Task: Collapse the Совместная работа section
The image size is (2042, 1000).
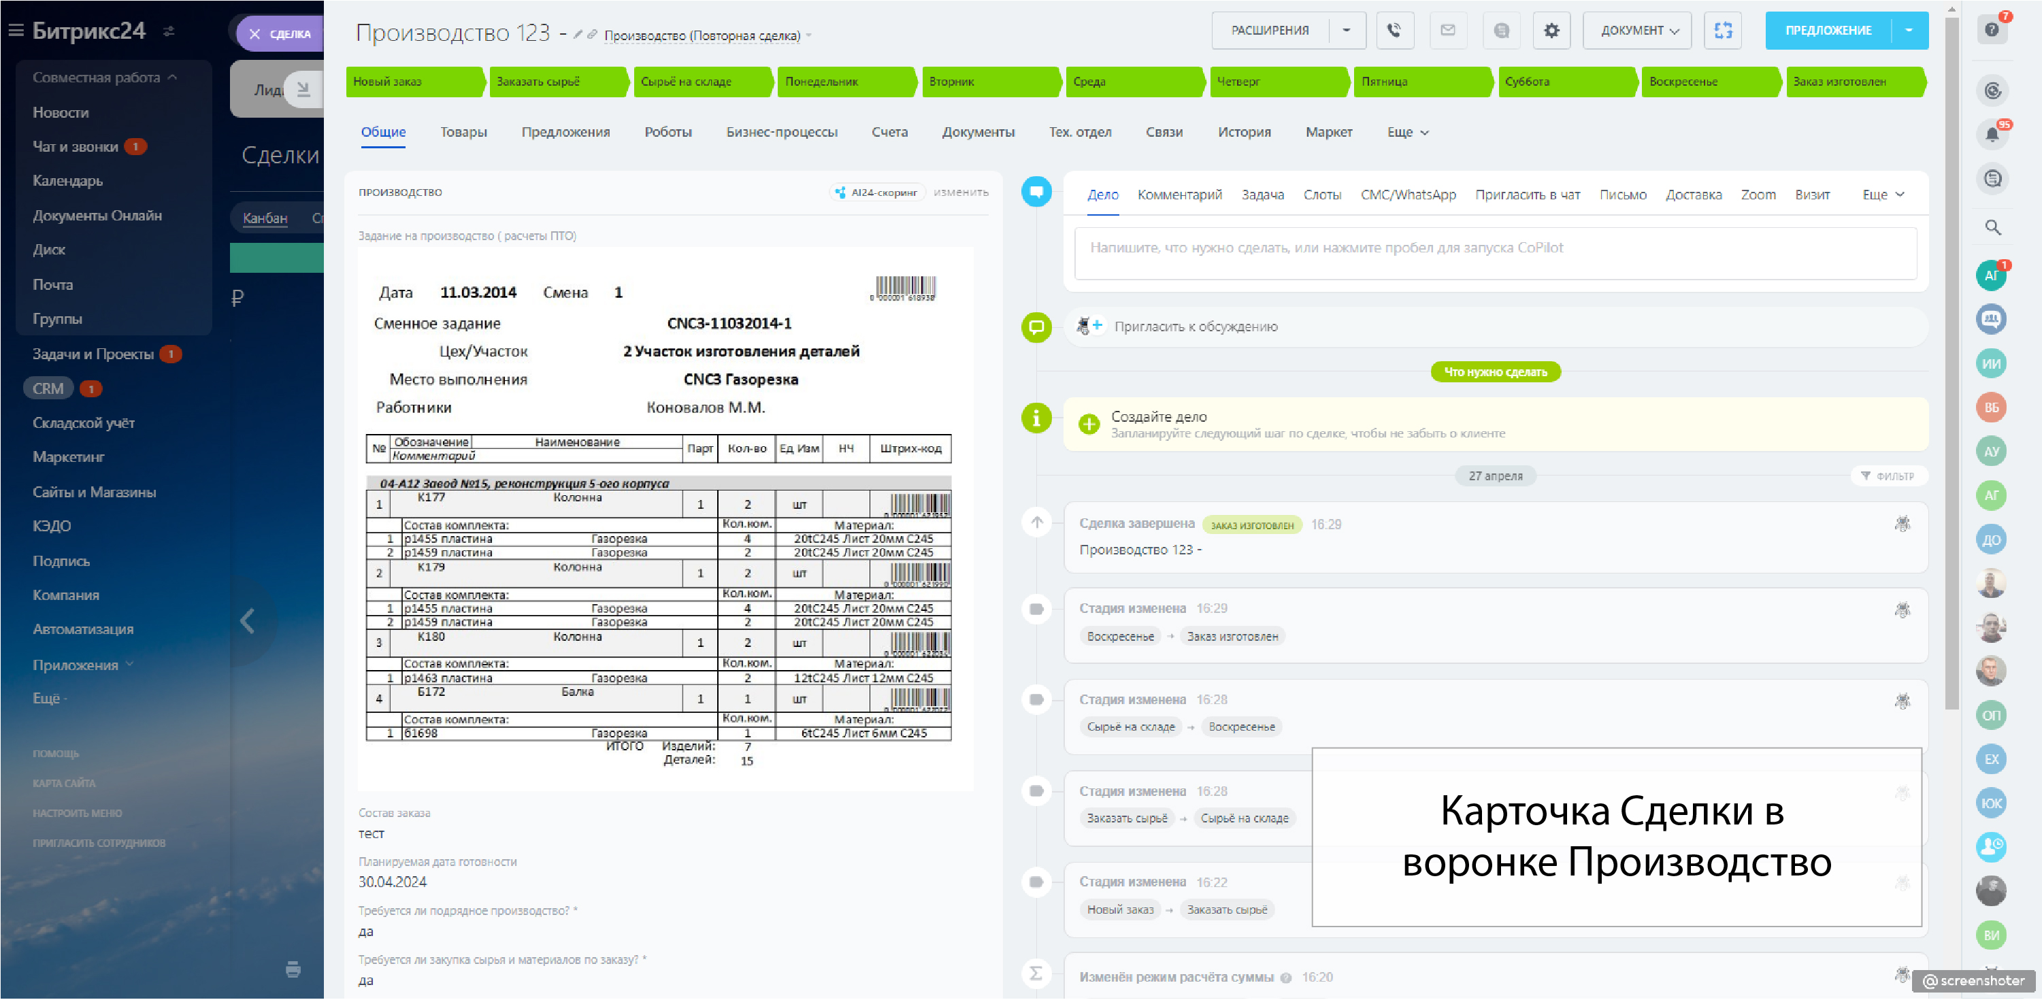Action: (173, 77)
